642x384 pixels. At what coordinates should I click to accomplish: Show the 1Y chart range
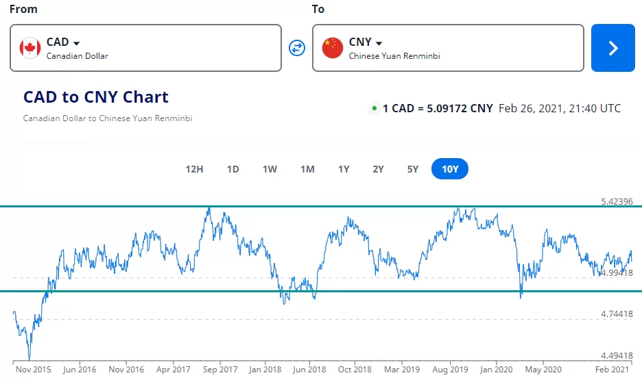[344, 169]
